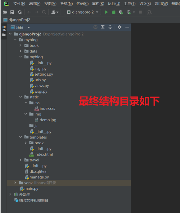This screenshot has width=180, height=213.
Task: Expand the travel folder
Action: tap(20, 160)
